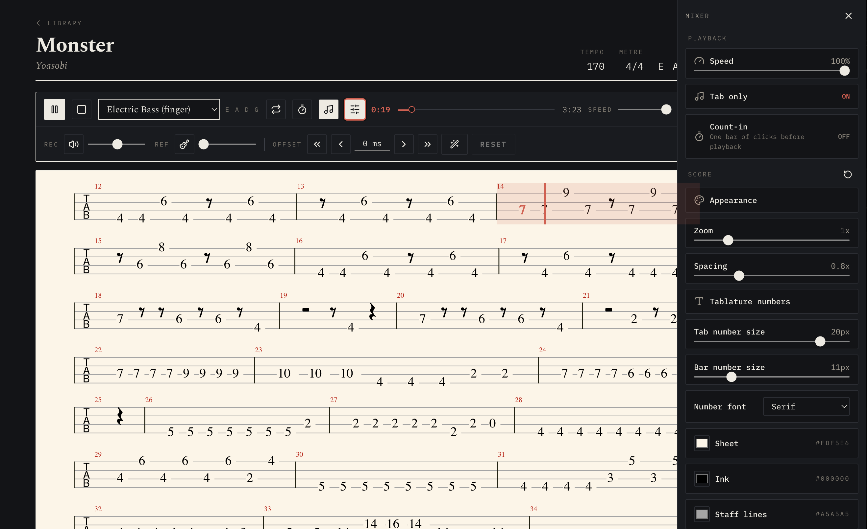
Task: Click the Bar number size slider handle
Action: (731, 377)
